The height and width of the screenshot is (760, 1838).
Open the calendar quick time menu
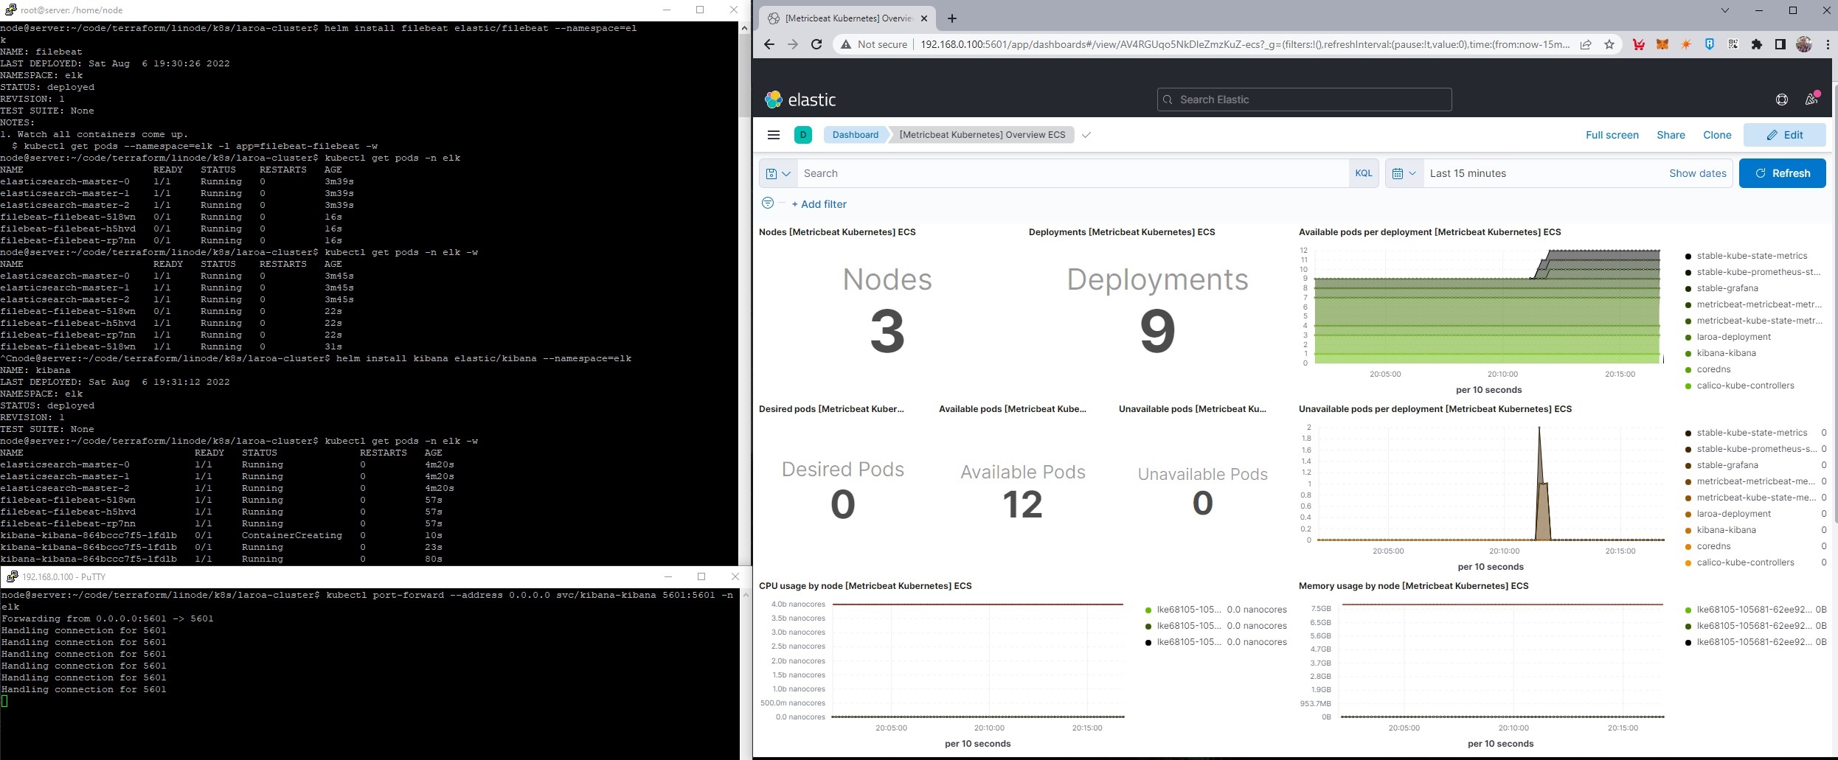click(x=1404, y=173)
